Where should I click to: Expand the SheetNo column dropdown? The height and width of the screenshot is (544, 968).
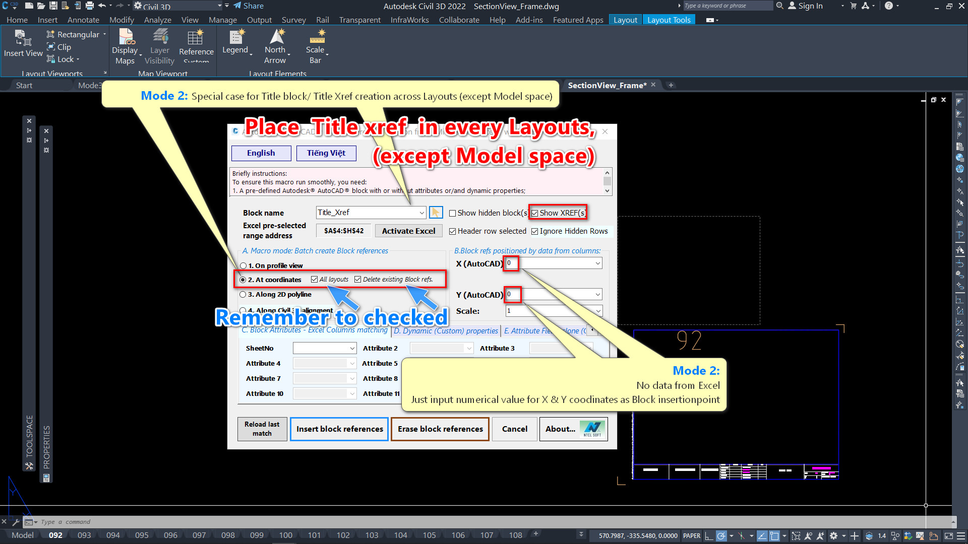[352, 349]
